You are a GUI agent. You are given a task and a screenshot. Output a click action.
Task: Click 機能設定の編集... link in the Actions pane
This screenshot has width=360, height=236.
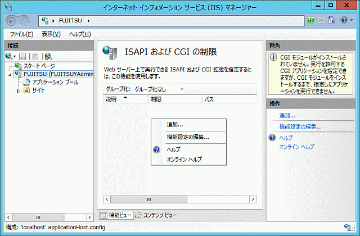300,126
